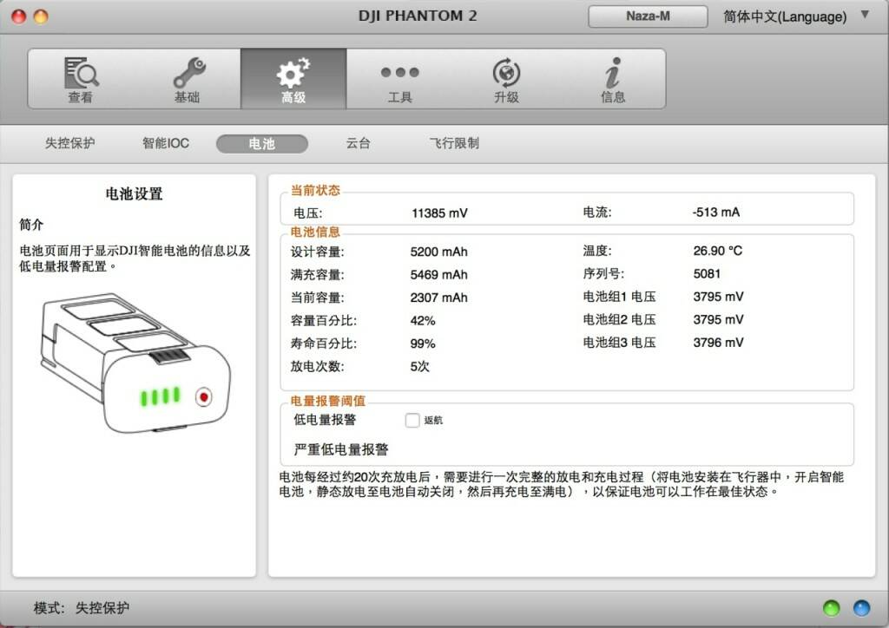Click the temperature value 26.90 °C

pyautogui.click(x=718, y=251)
